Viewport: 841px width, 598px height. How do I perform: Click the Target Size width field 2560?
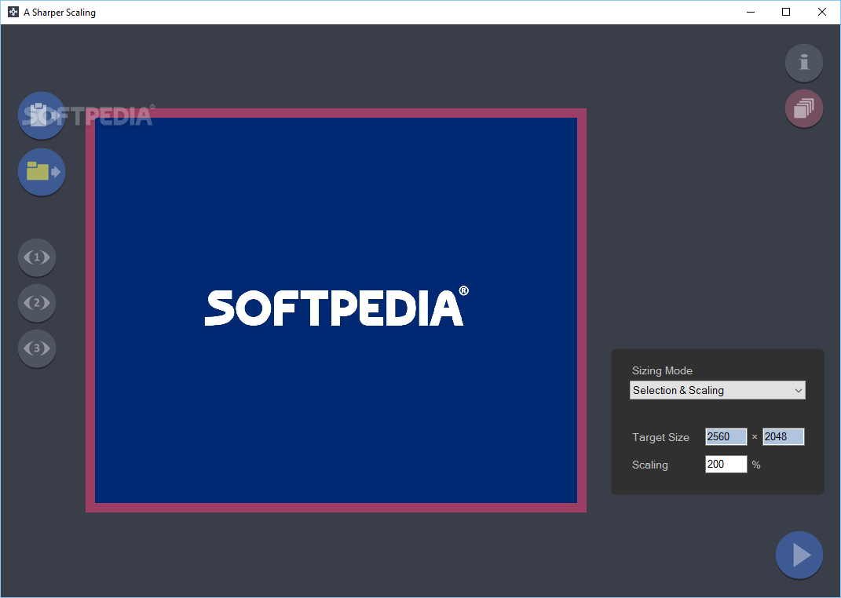[726, 436]
